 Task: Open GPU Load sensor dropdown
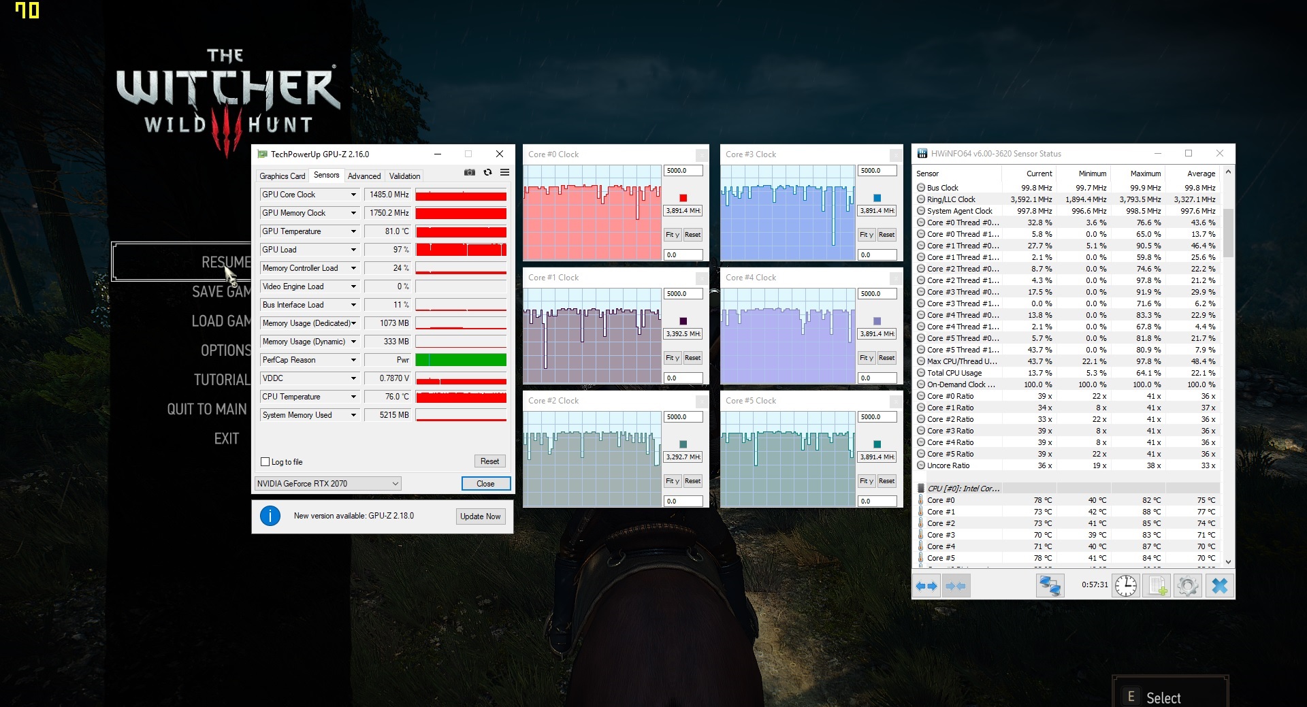coord(353,250)
